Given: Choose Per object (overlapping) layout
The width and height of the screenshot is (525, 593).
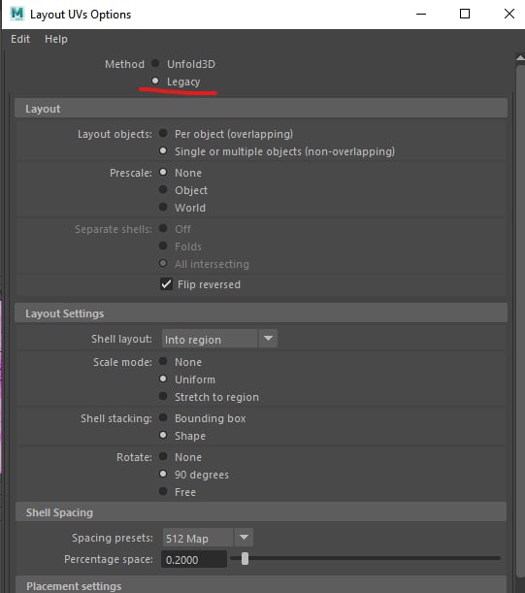Looking at the screenshot, I should (x=163, y=133).
